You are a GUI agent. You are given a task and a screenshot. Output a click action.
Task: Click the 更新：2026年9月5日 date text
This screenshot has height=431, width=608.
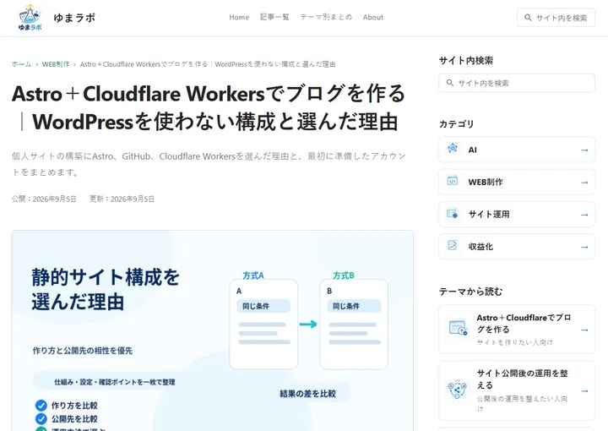[122, 199]
